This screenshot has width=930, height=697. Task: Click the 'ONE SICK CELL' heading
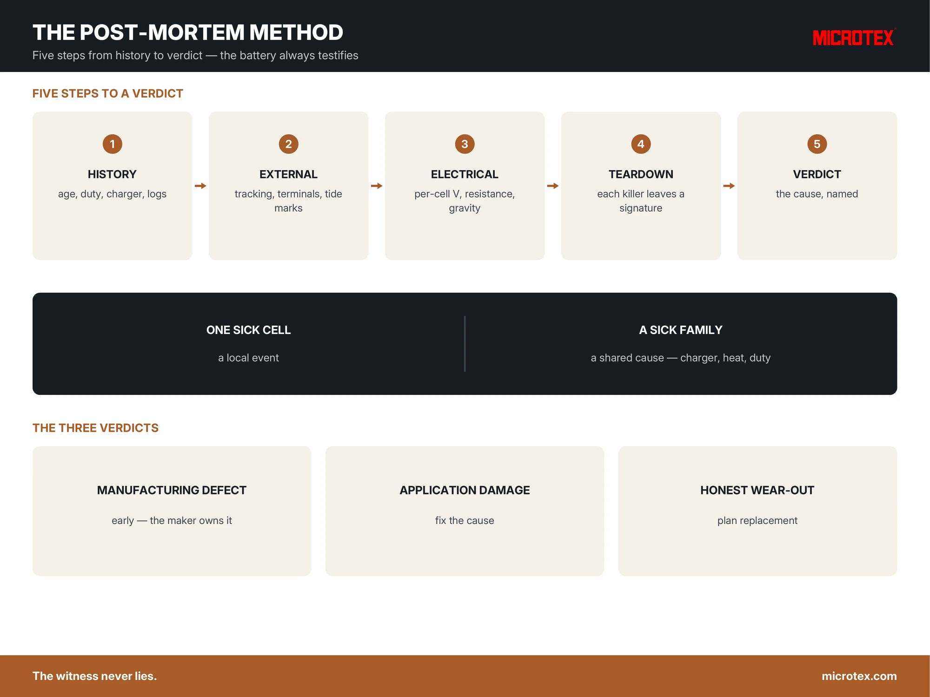point(249,330)
